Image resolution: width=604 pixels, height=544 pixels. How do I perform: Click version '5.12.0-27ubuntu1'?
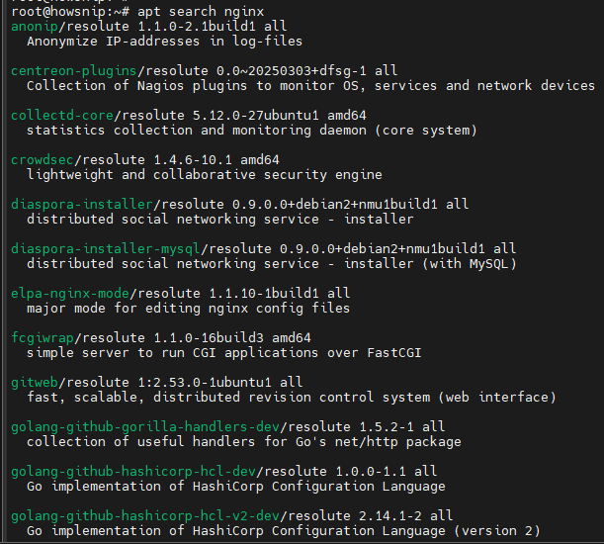tap(256, 116)
